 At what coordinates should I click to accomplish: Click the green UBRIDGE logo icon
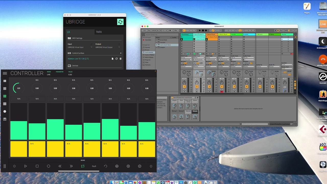pos(120,22)
